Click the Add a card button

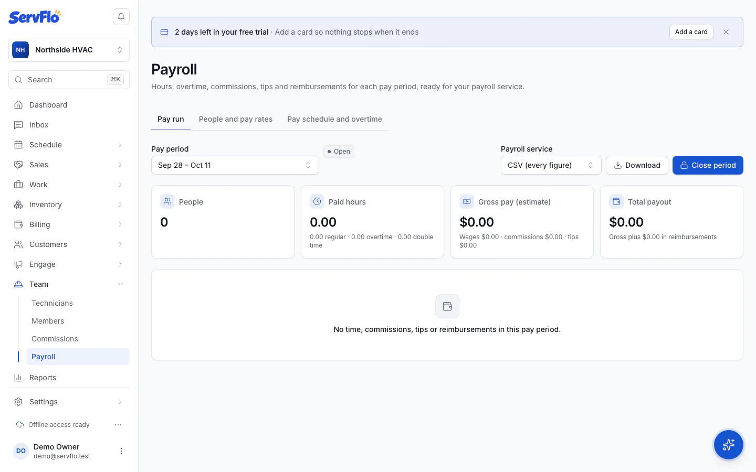pos(691,32)
